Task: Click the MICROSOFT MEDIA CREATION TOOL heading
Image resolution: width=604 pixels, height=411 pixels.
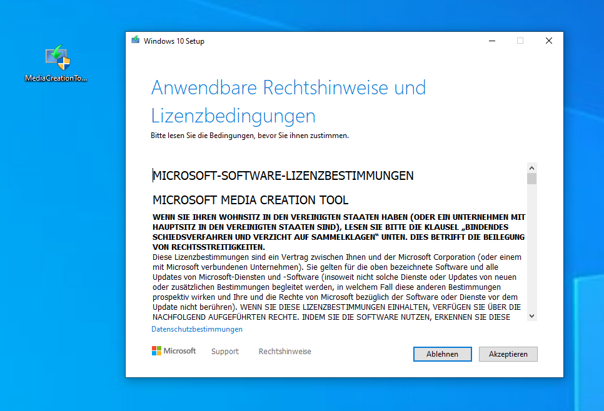Action: coord(251,201)
